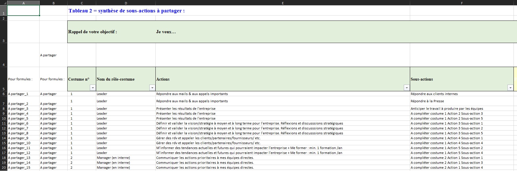Select column A header

point(23,3)
